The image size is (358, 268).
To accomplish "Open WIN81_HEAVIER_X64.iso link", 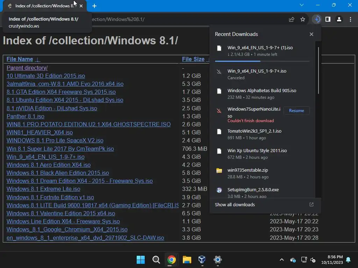I will (x=40, y=132).
